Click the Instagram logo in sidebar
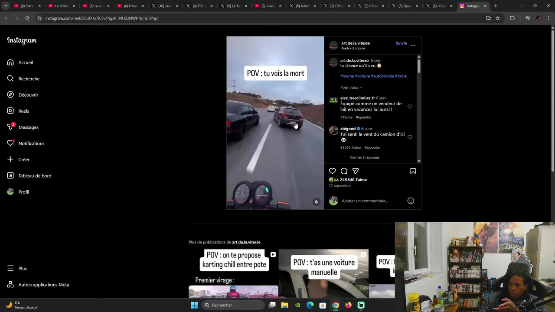 (x=22, y=41)
